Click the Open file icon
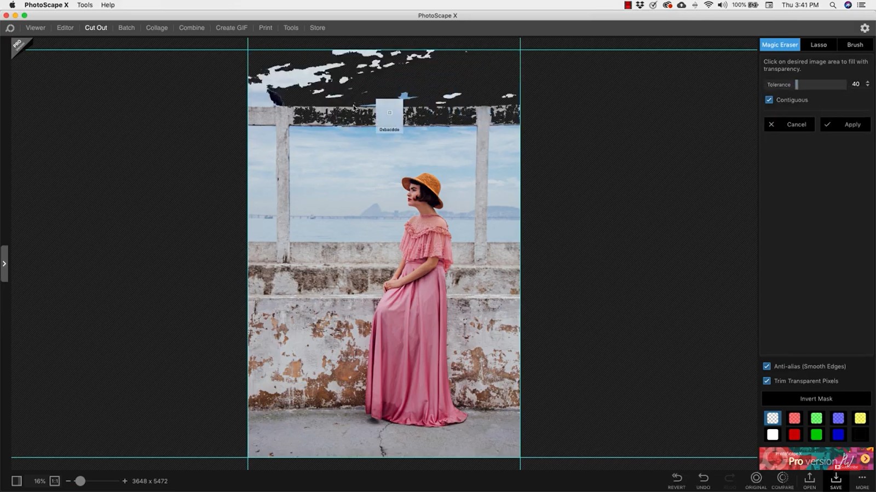 (x=809, y=479)
